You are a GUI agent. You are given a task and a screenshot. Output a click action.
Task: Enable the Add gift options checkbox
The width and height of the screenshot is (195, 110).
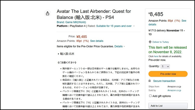point(150,96)
